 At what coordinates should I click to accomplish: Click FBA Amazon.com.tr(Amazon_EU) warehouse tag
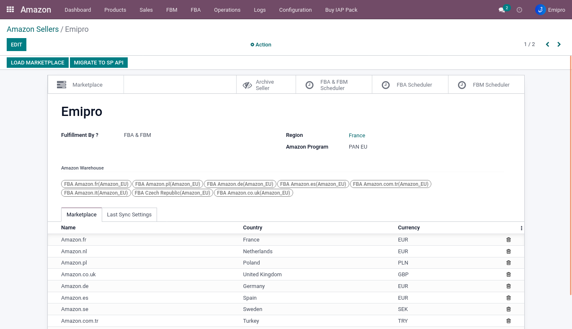[x=391, y=184]
